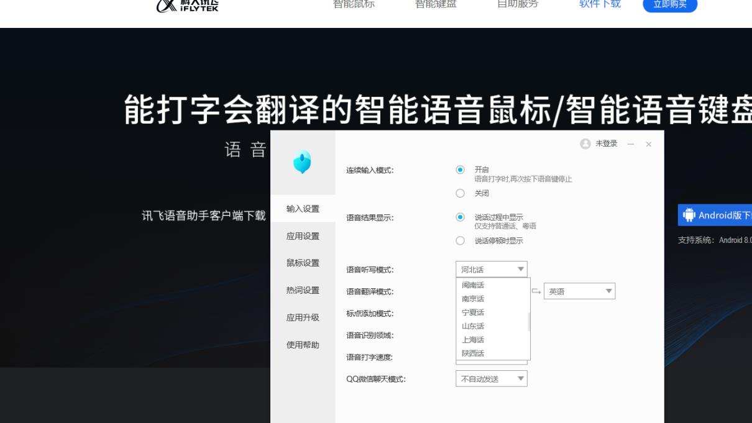The width and height of the screenshot is (752, 423).
Task: Open 应用升级 sidebar tab
Action: 303,317
